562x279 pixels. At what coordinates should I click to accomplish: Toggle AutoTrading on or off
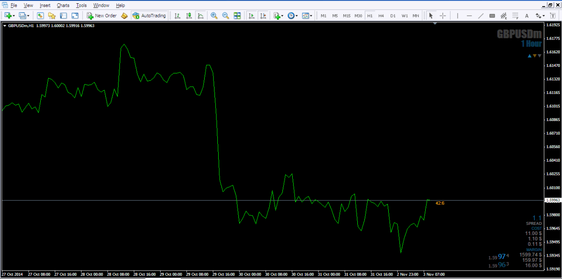[x=149, y=15]
